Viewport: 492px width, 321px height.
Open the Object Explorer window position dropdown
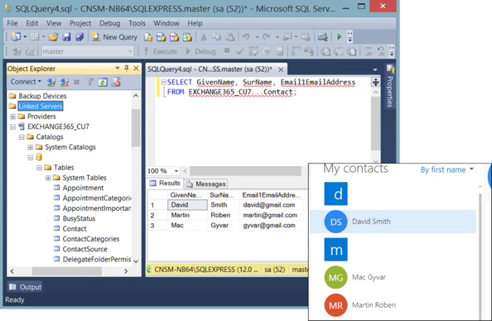(117, 68)
